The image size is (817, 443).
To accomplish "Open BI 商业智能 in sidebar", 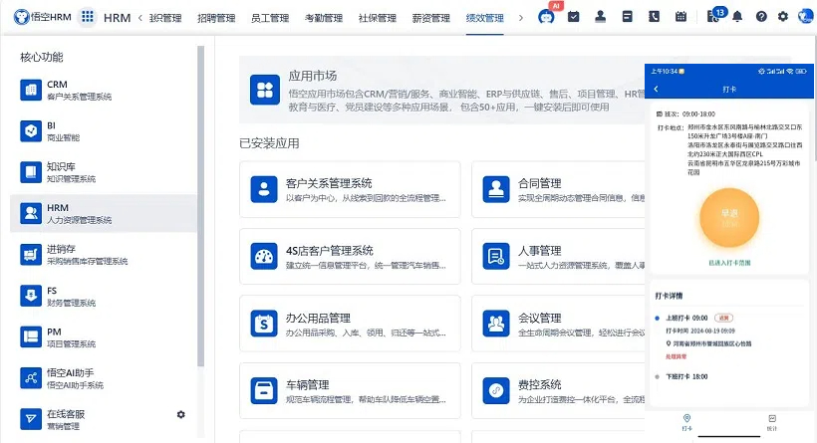I will [x=104, y=130].
